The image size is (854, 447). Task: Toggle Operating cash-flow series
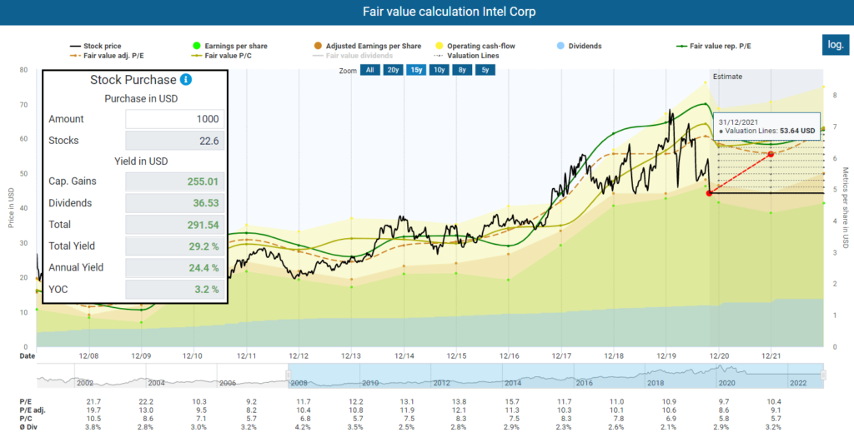point(475,47)
